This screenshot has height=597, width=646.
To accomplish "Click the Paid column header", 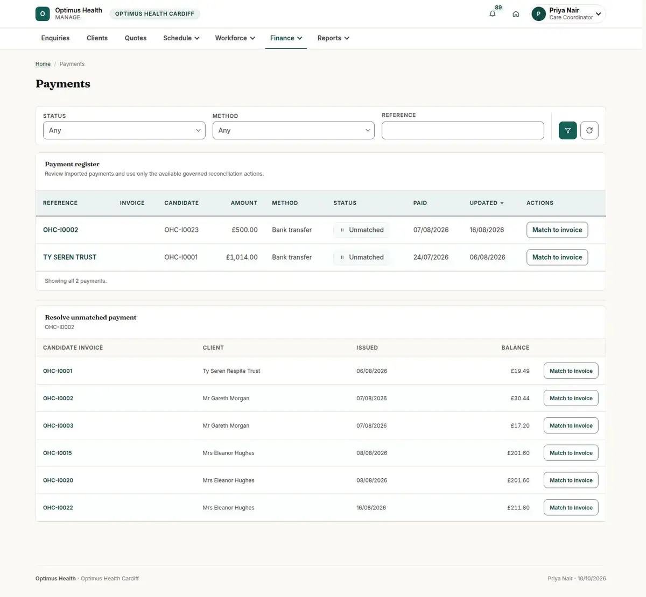I will [x=420, y=203].
